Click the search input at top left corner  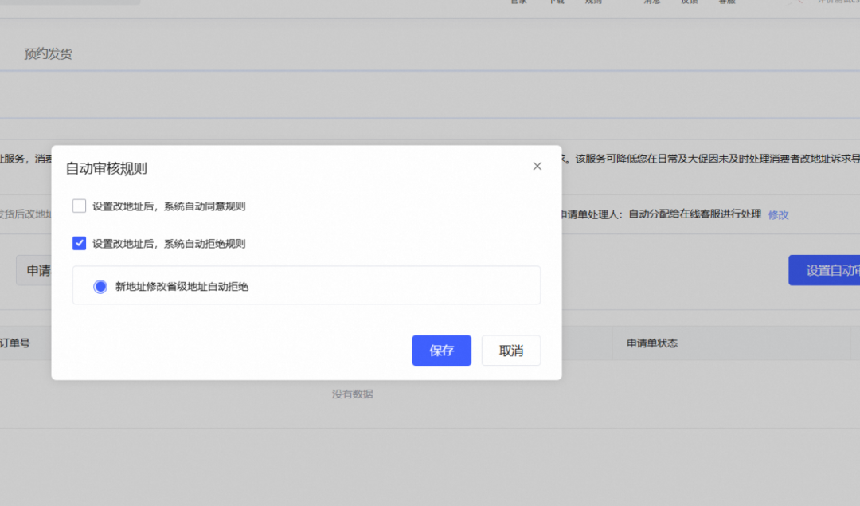click(72, 2)
